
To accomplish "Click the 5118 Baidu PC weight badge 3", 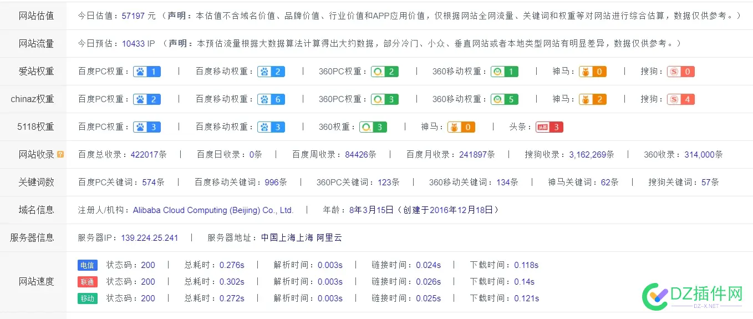I will click(x=147, y=127).
